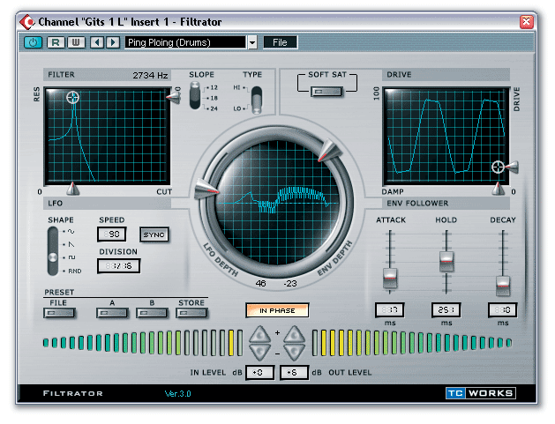Select preset slot B button
Image resolution: width=555 pixels, height=424 pixels.
tap(152, 313)
